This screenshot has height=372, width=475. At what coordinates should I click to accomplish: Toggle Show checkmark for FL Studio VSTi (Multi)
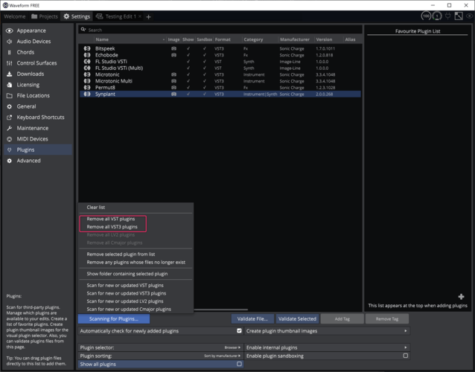(x=188, y=68)
